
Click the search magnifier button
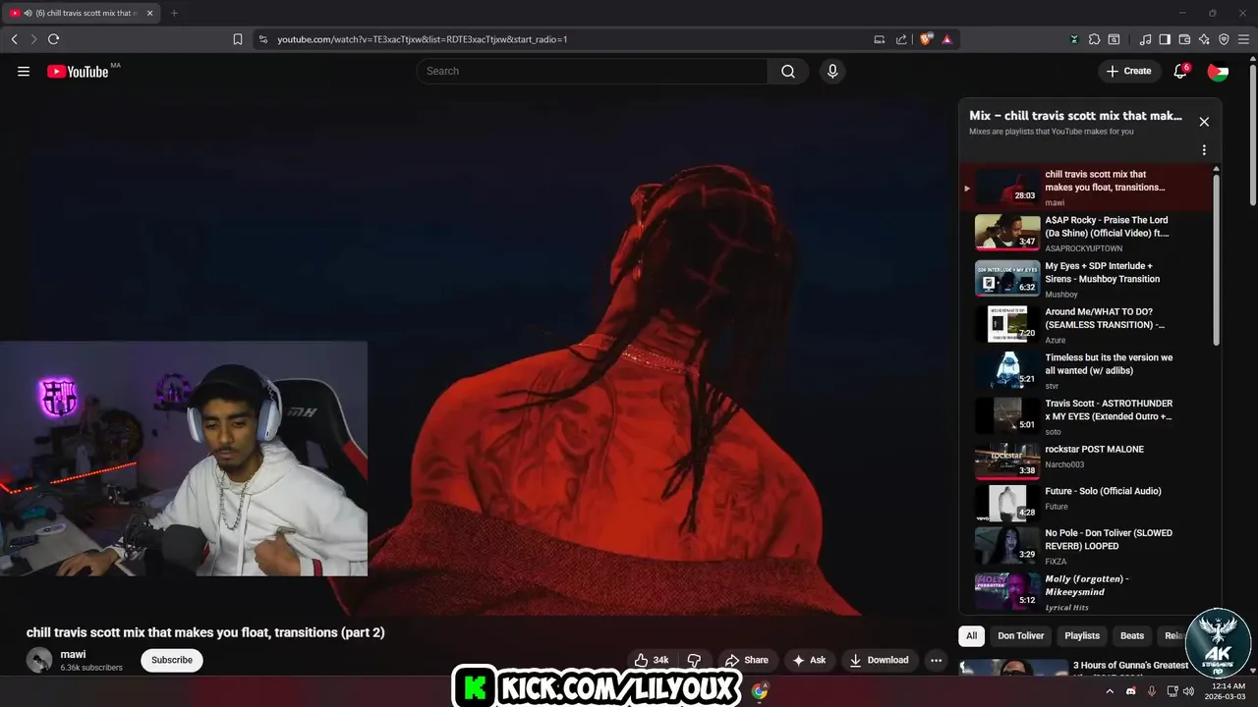click(788, 71)
